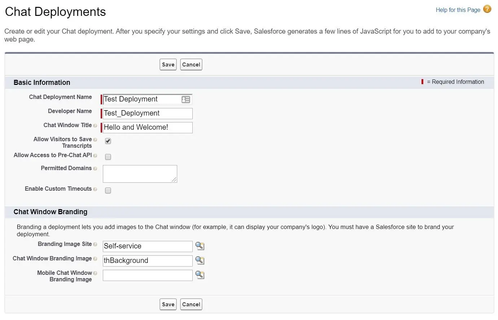Focus the Developer Name field

tap(148, 113)
